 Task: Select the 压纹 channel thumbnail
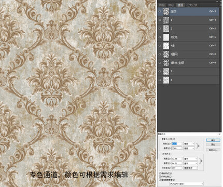[x=166, y=11]
